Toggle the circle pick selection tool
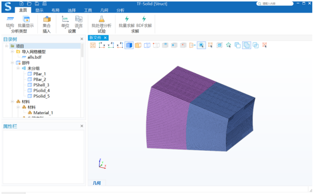This screenshot has height=194, width=313. pyautogui.click(x=201, y=45)
